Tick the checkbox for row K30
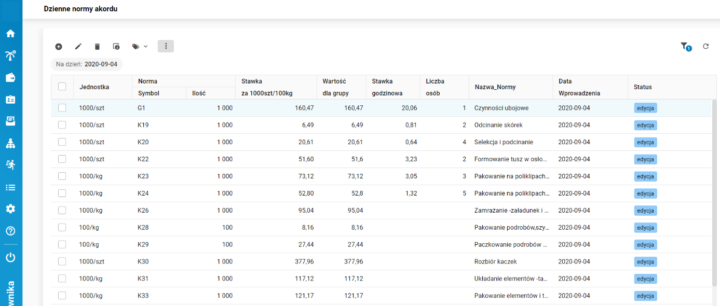 (62, 262)
